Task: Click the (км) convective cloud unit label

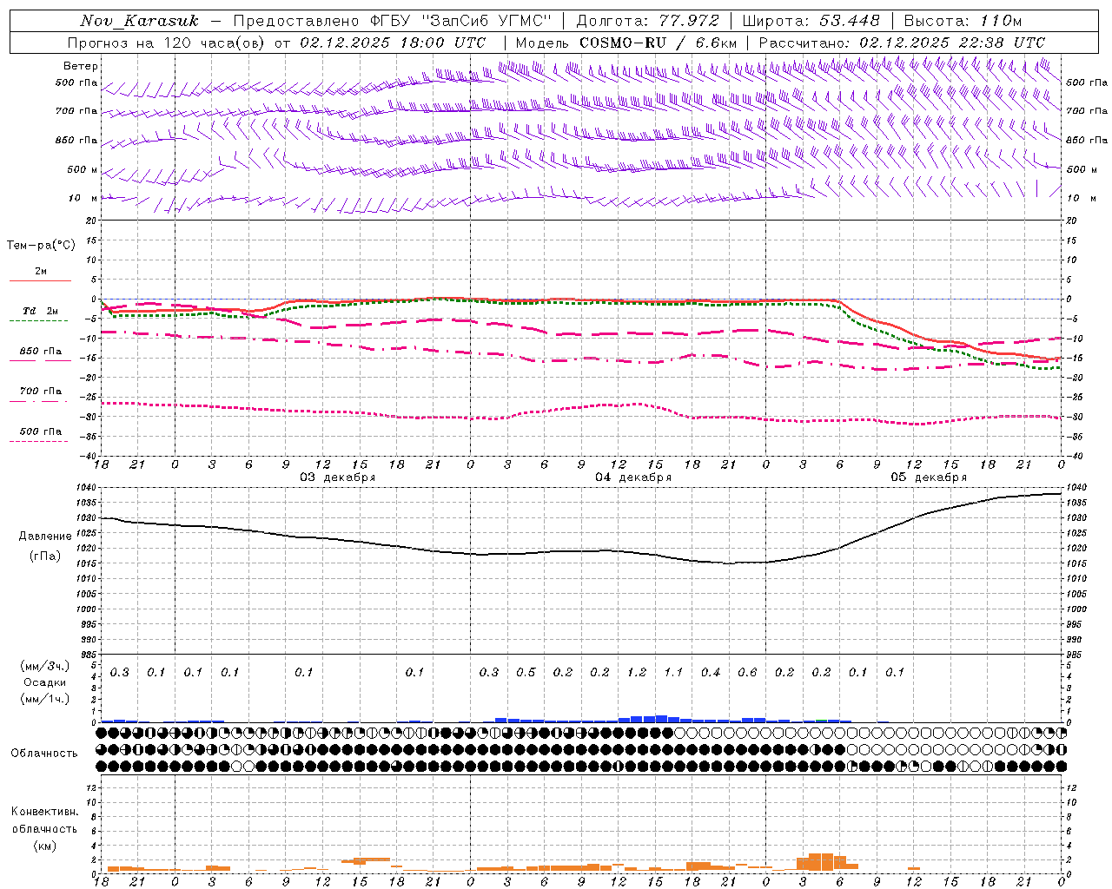Action: click(44, 846)
